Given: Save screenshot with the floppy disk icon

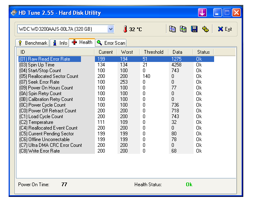Looking at the screenshot, I should point(194,29).
